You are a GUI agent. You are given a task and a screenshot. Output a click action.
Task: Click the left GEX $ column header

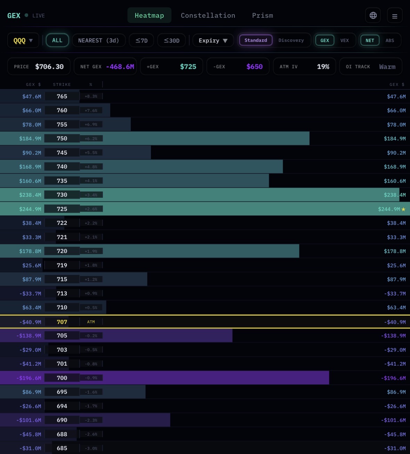[x=33, y=84]
